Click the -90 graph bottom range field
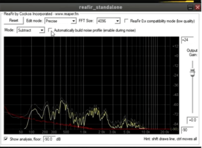The width and height of the screenshot is (202, 148). (188, 130)
